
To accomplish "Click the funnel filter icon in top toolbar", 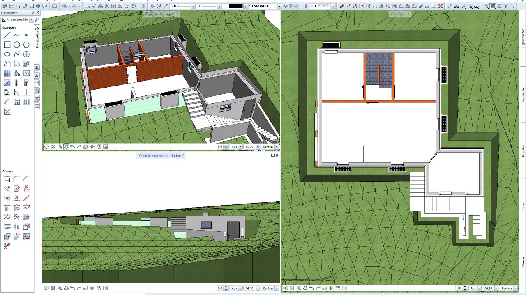I will point(506,6).
